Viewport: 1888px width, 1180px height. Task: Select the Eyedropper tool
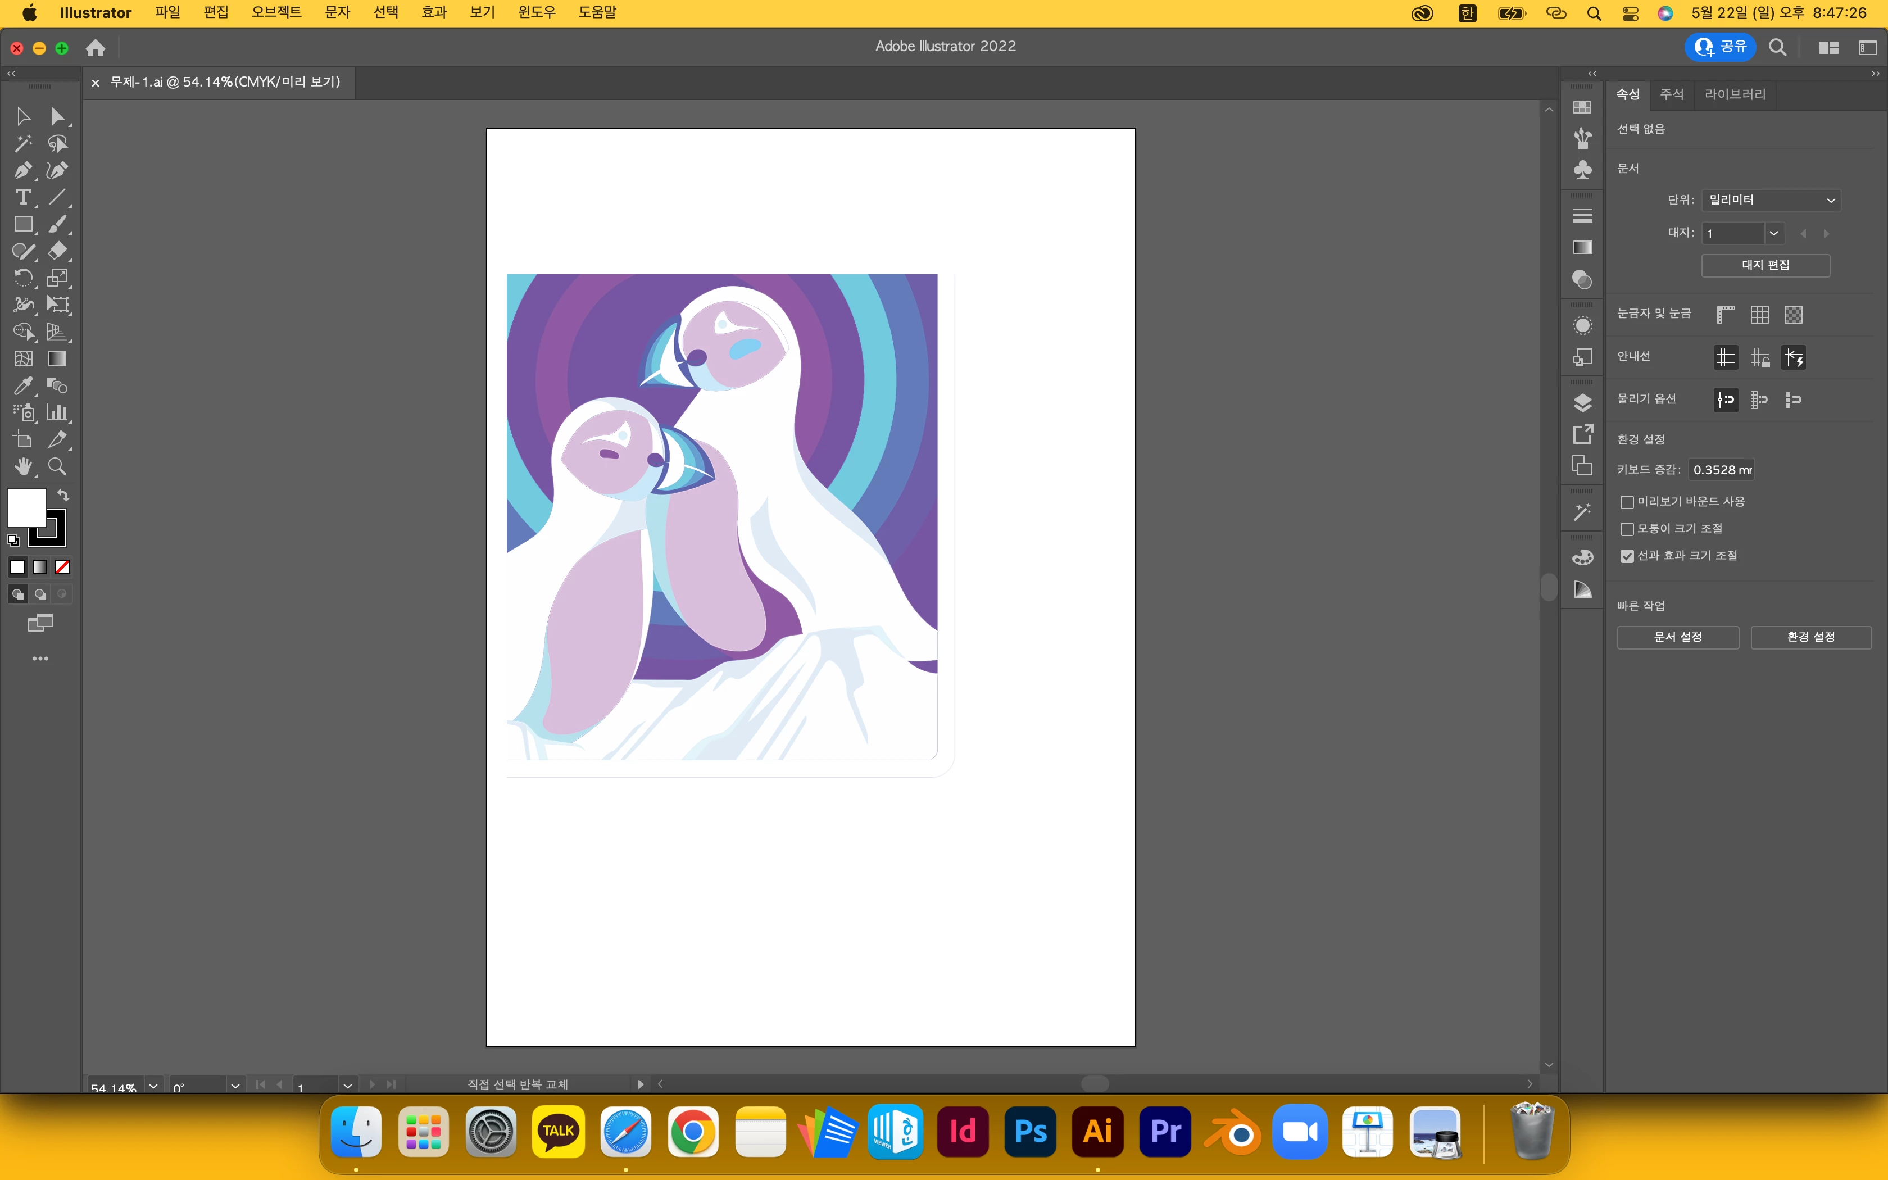click(22, 385)
